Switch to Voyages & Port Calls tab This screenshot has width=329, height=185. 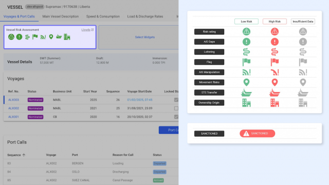[x=19, y=16]
